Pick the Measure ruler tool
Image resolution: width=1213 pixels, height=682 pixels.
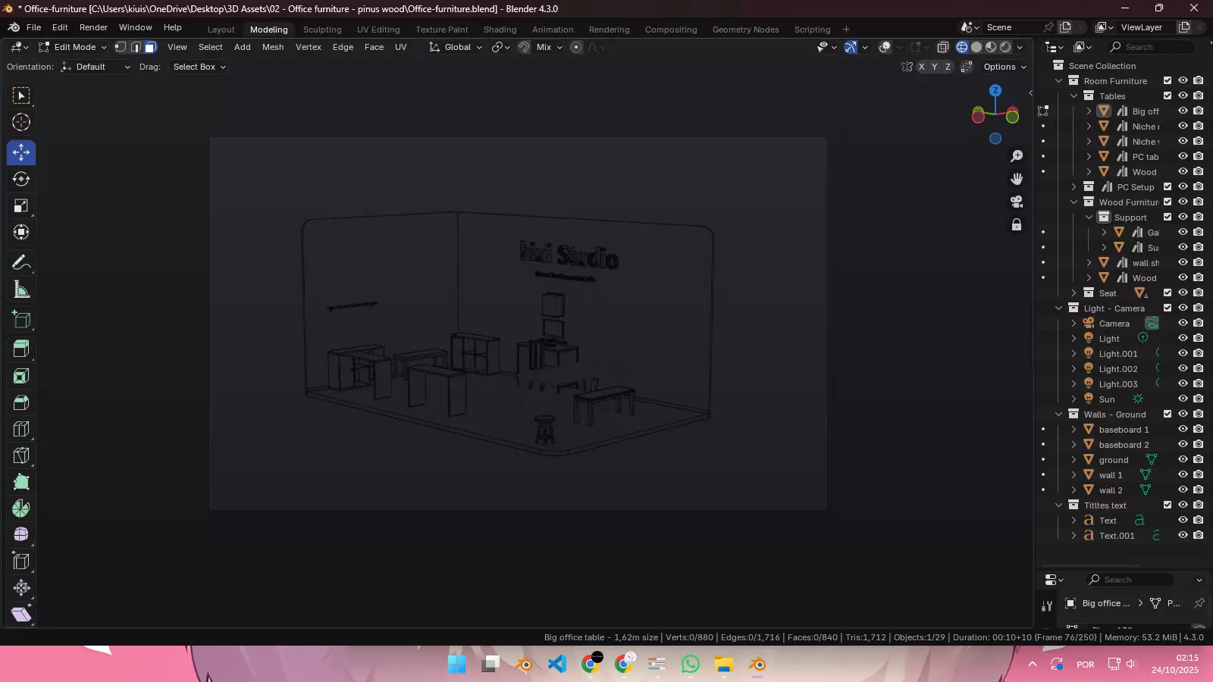21,289
